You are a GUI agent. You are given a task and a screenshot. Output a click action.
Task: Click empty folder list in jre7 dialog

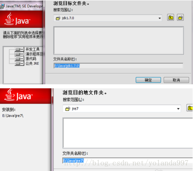click(x=128, y=133)
